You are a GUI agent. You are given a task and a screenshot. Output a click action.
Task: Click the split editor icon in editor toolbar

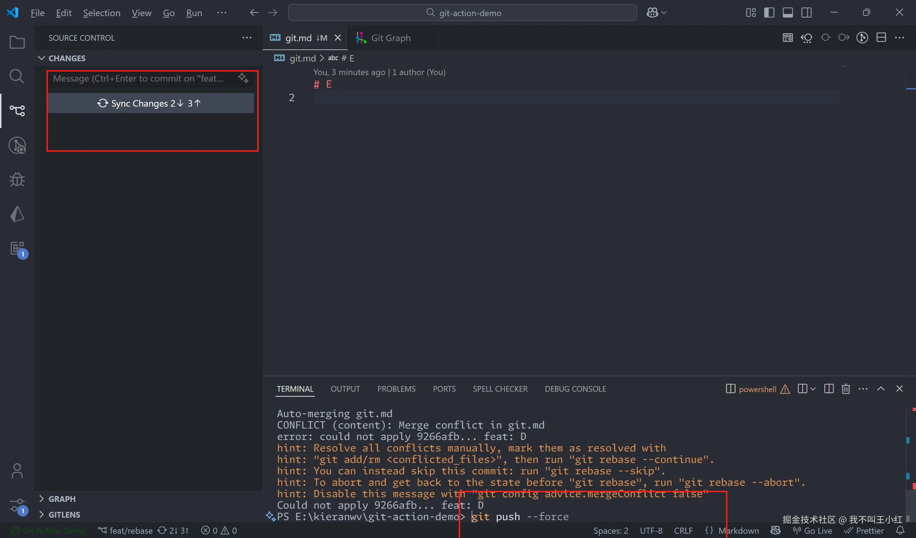point(881,38)
